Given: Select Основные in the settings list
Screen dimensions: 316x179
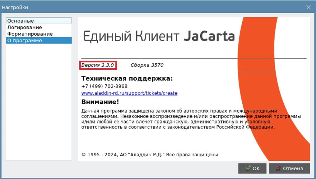Looking at the screenshot, I should click(21, 21).
